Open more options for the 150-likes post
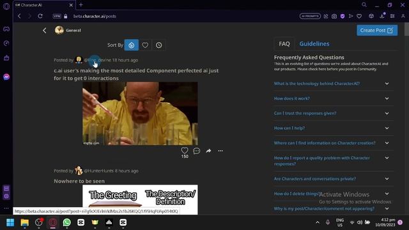 220,151
